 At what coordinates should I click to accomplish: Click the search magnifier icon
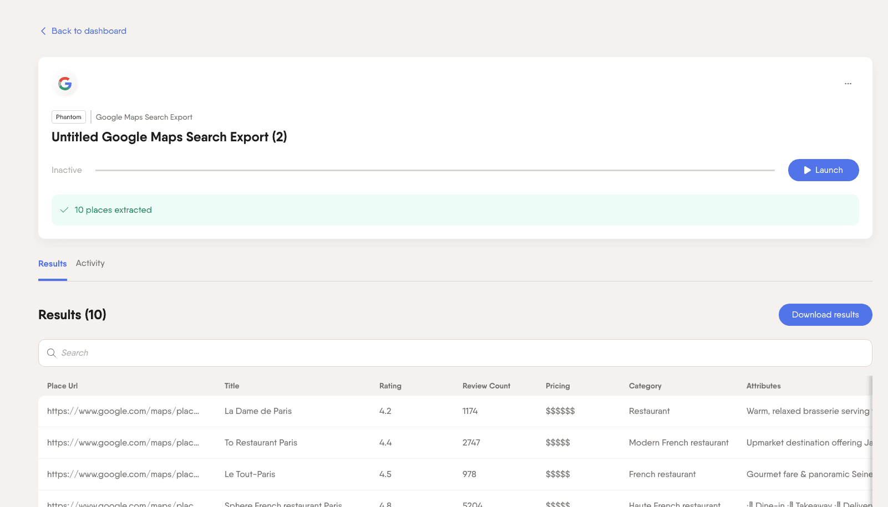(52, 353)
